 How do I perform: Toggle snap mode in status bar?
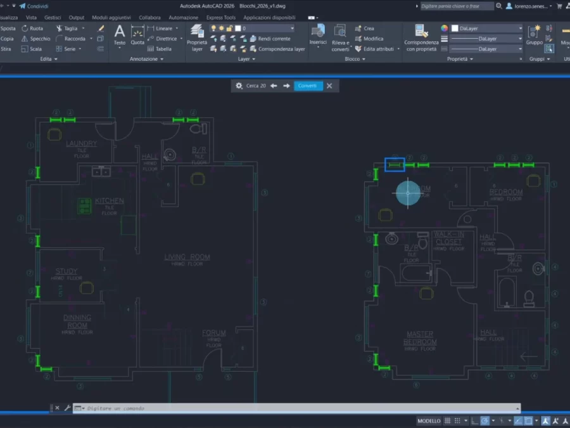(457, 420)
